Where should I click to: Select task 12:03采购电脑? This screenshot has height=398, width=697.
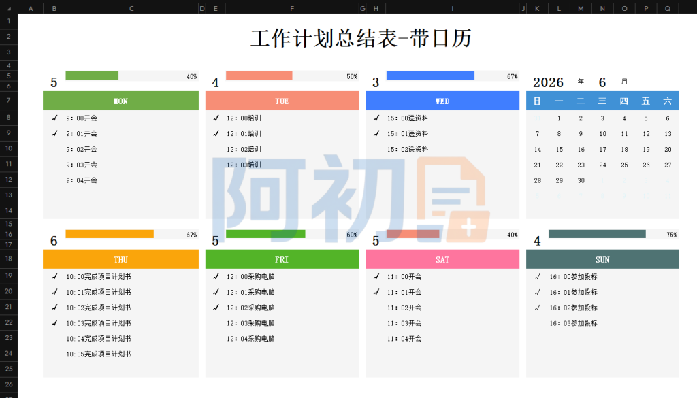coord(250,323)
